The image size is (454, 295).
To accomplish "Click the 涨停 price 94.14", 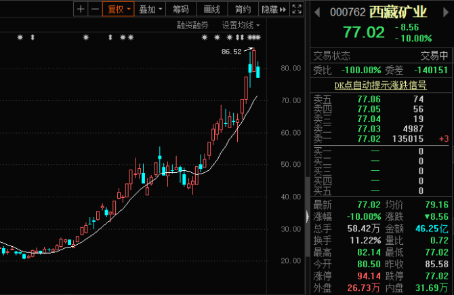I will coord(369,276).
